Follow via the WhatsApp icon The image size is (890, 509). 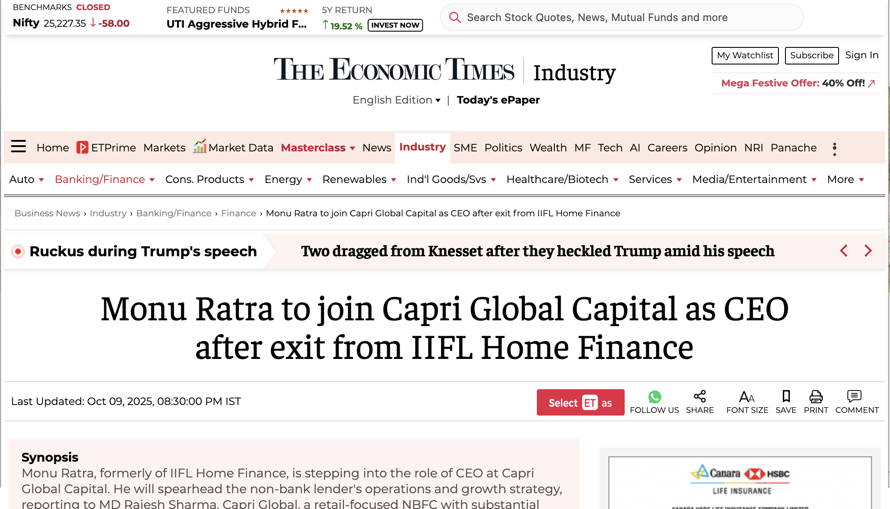coord(655,397)
